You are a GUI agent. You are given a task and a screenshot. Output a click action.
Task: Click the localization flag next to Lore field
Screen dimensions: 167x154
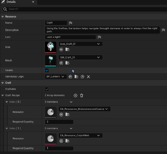coord(99,37)
